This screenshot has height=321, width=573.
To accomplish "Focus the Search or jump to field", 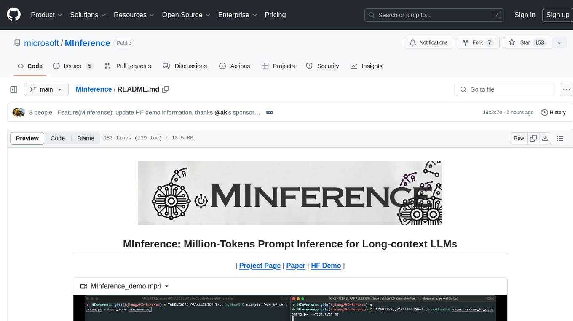I will click(435, 15).
